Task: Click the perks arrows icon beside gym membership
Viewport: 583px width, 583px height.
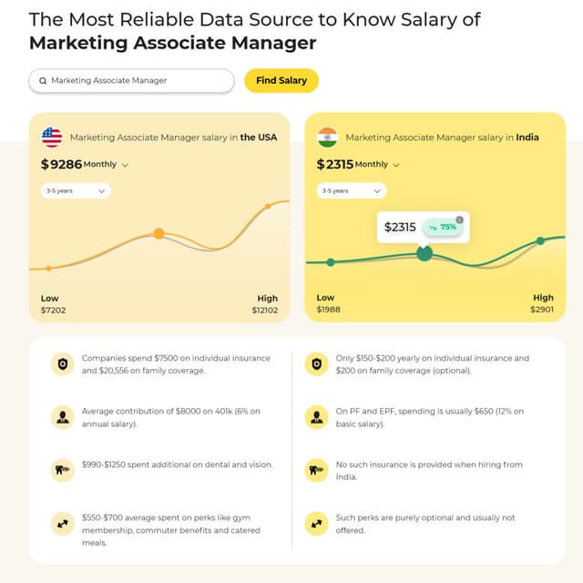Action: (63, 524)
